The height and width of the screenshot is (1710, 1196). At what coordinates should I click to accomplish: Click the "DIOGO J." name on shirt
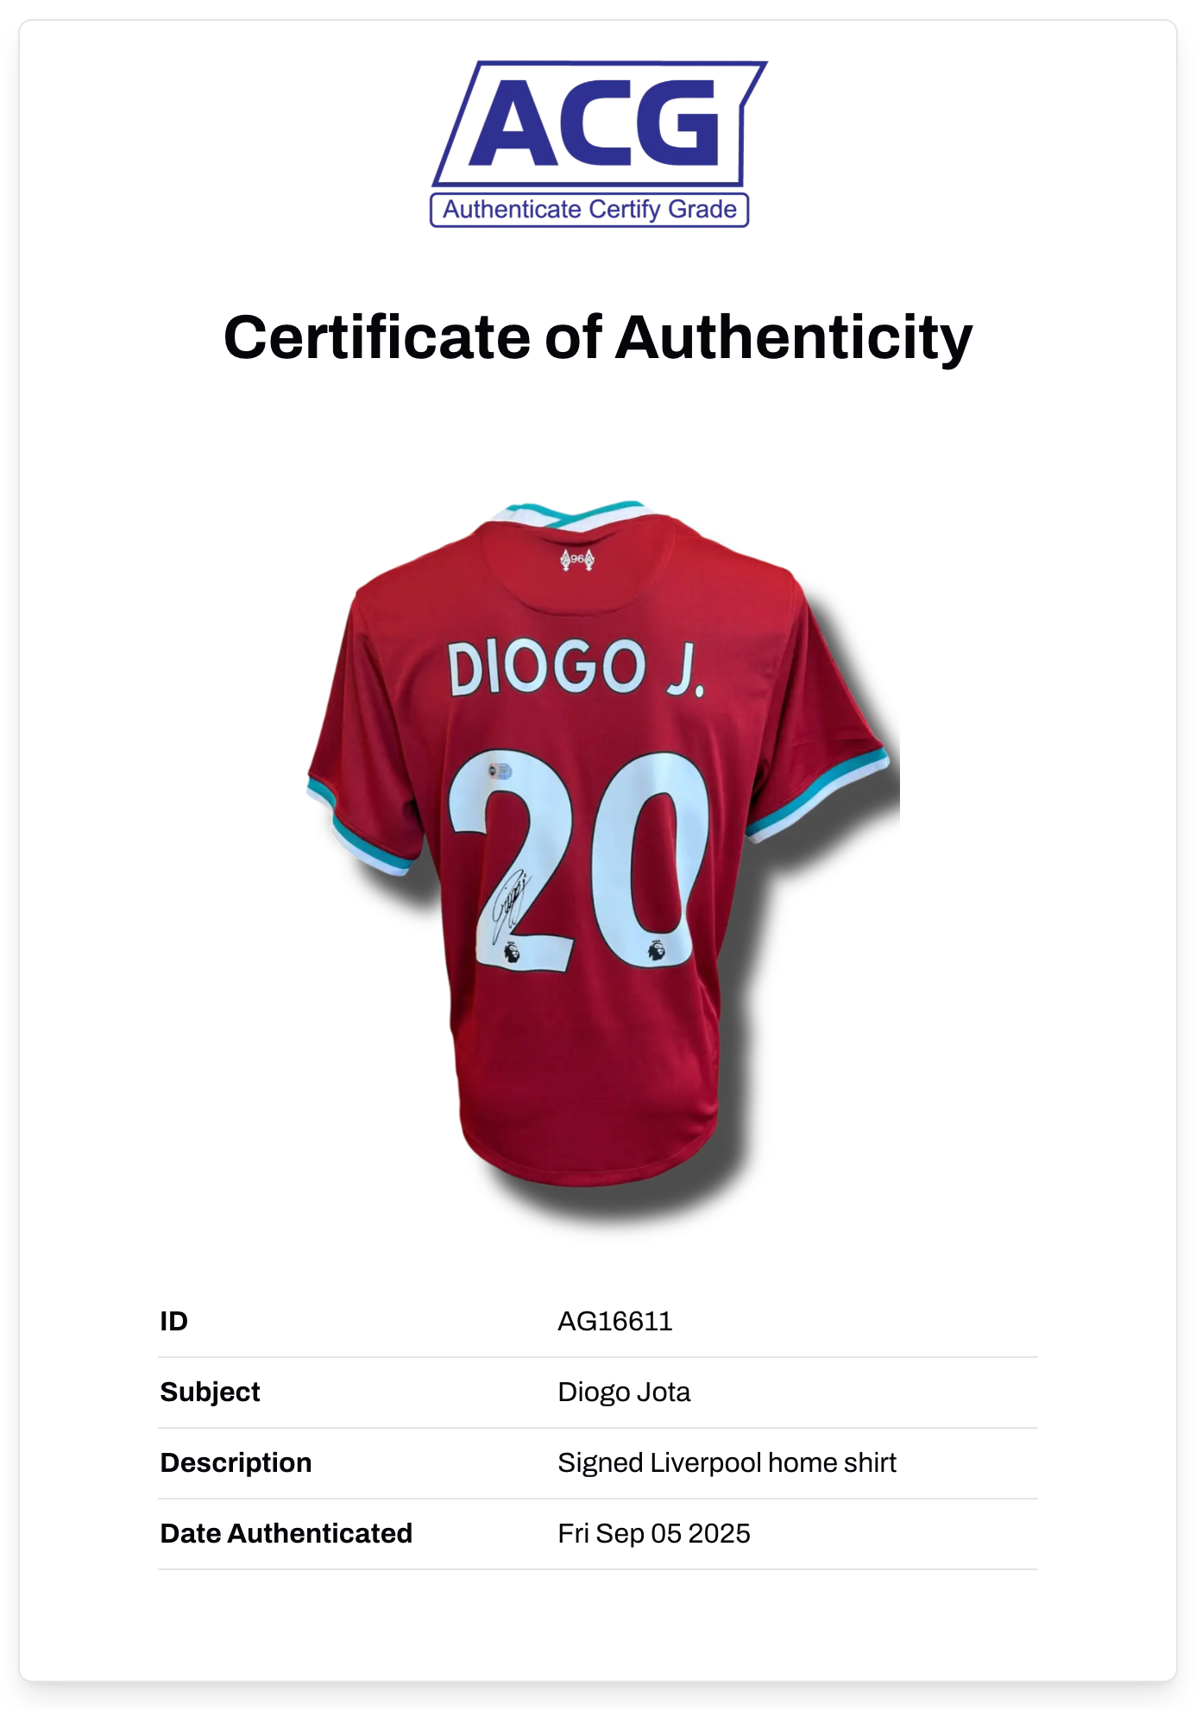576,668
